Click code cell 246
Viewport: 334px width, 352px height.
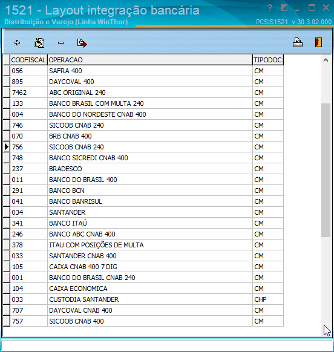(28, 234)
